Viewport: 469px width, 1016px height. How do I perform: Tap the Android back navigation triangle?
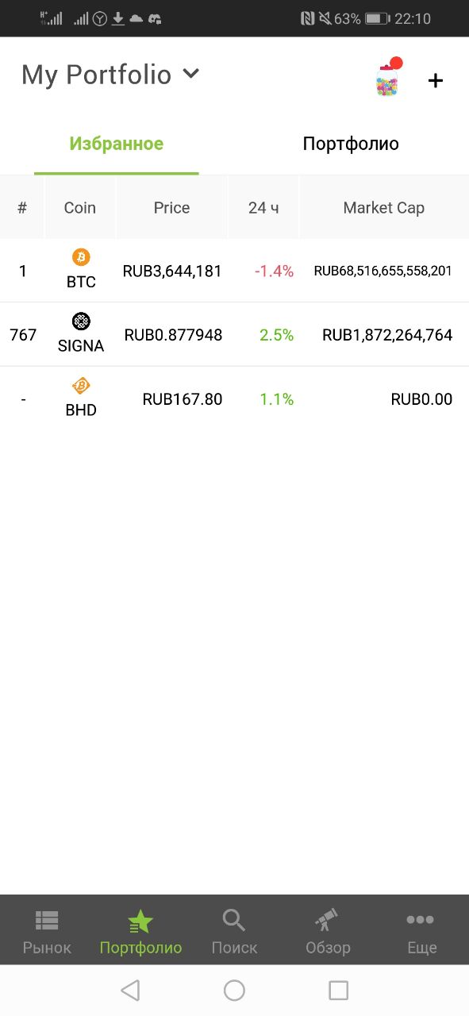click(130, 990)
